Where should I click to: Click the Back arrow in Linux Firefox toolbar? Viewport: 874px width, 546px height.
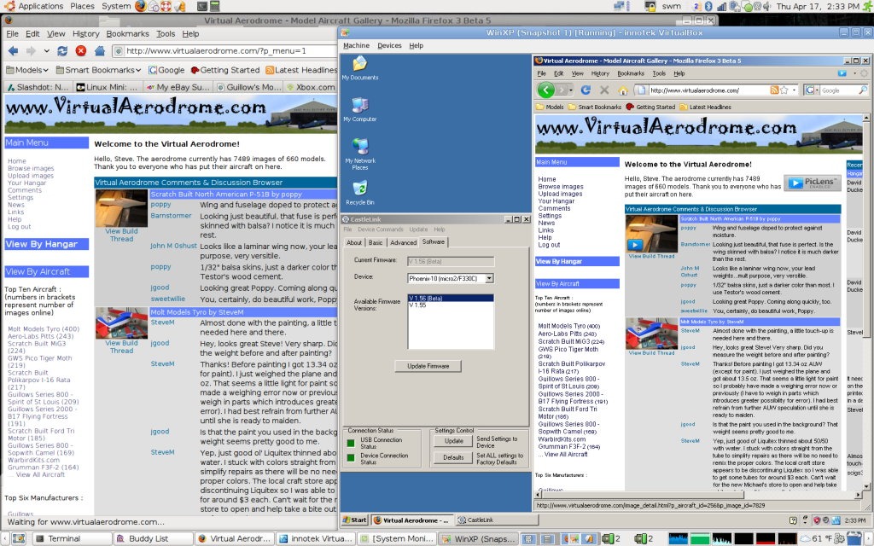[13, 50]
